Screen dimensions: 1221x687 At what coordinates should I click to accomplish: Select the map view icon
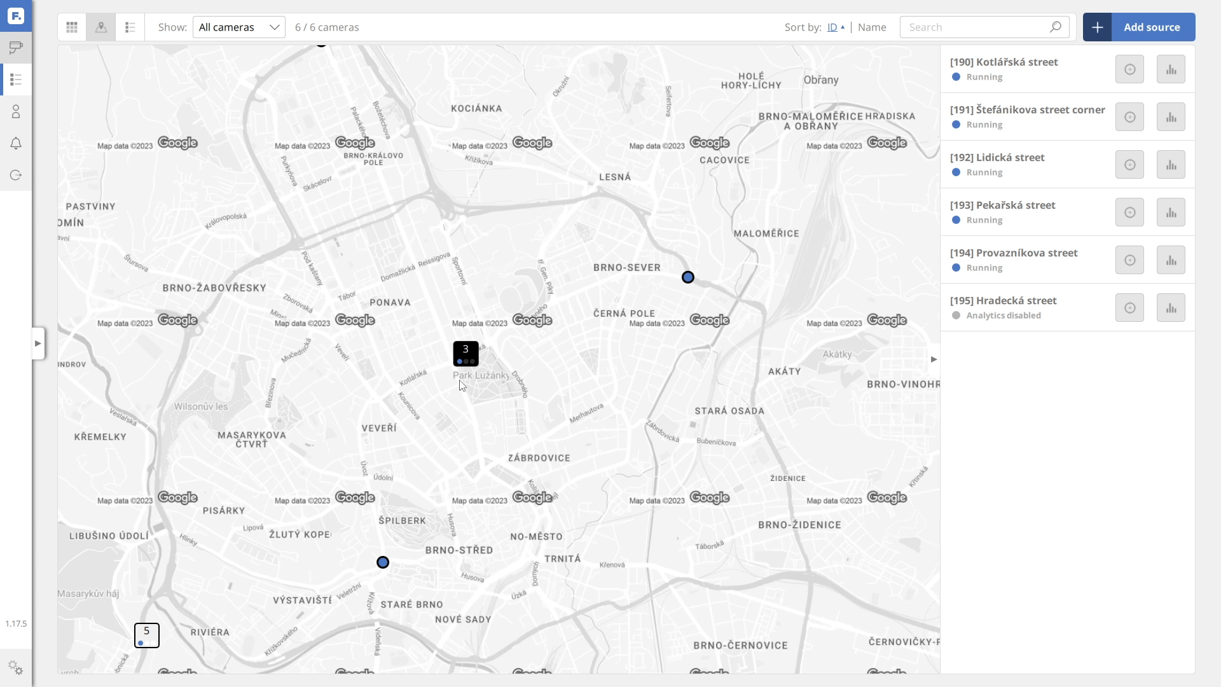tap(101, 27)
